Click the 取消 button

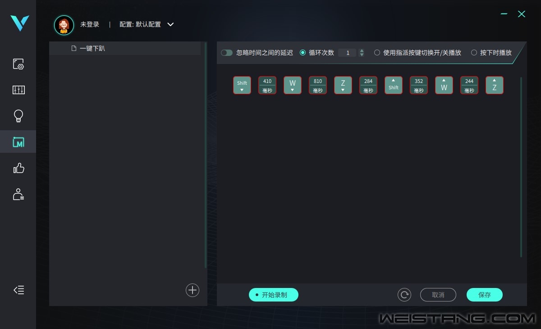coord(438,295)
